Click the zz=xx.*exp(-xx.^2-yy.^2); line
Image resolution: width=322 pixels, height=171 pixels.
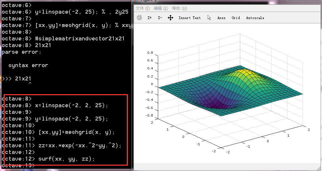[62, 146]
